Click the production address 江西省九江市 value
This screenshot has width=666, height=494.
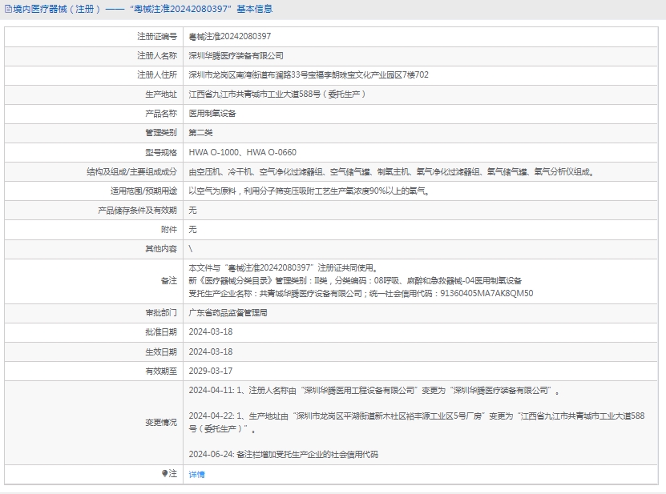click(277, 94)
